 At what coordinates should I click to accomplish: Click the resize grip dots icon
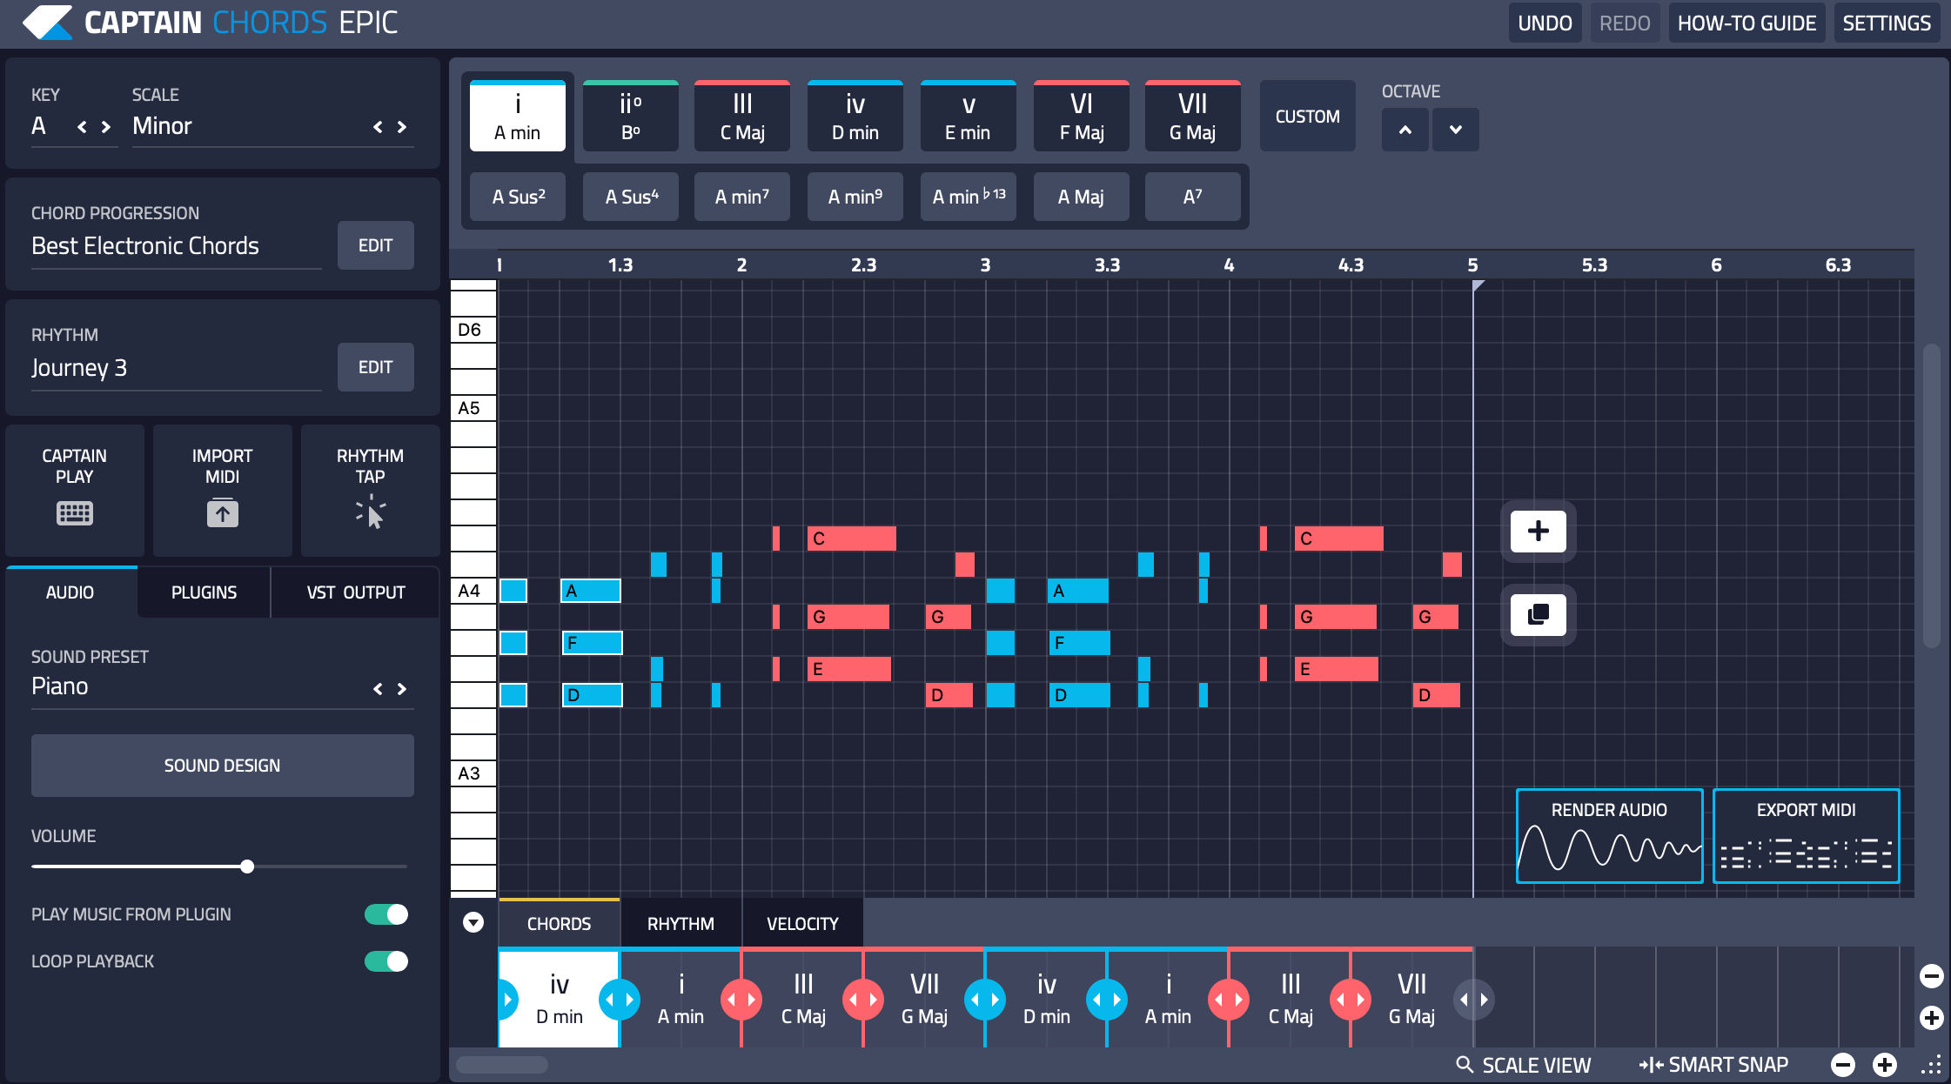click(1931, 1066)
